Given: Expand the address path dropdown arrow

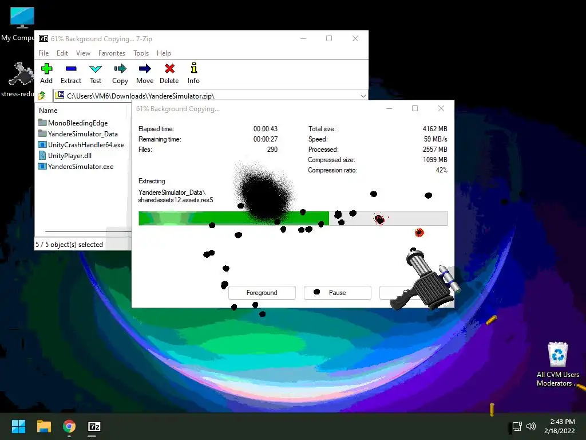Looking at the screenshot, I should click(x=363, y=96).
